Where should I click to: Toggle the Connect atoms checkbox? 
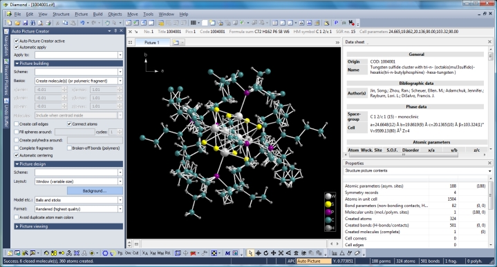point(69,124)
